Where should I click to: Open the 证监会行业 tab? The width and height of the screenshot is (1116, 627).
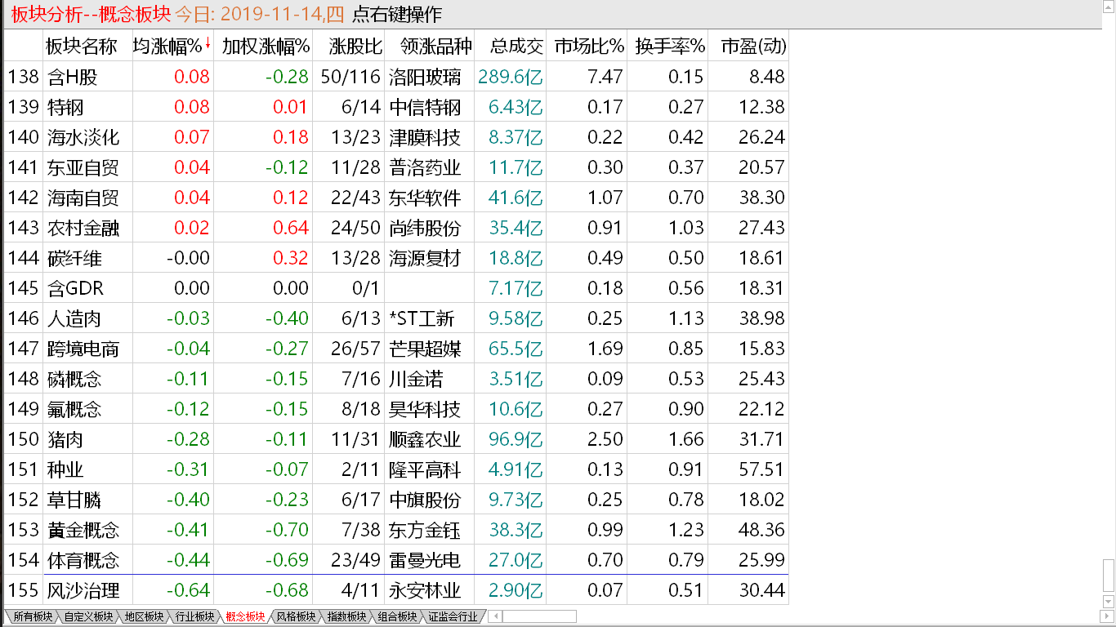click(452, 616)
